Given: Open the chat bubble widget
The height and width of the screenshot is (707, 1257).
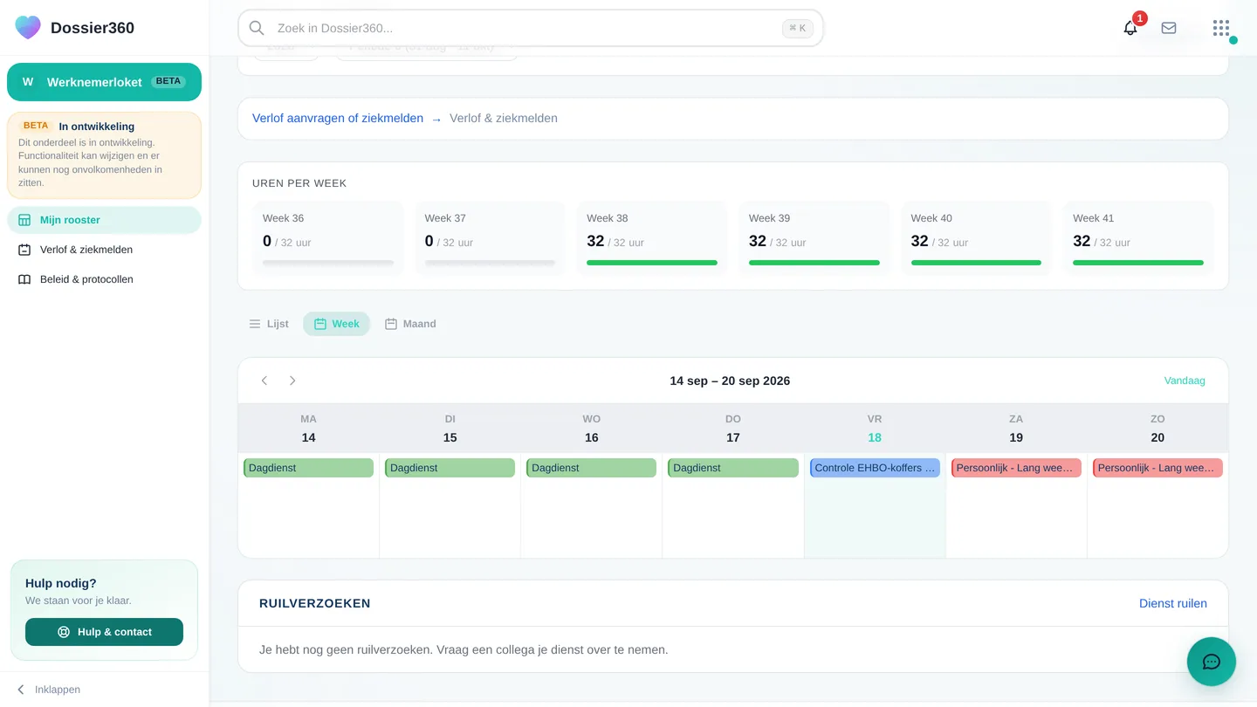Looking at the screenshot, I should tap(1212, 662).
